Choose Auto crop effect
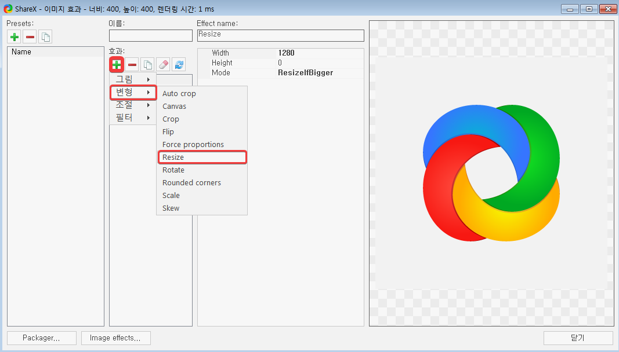 (202, 93)
